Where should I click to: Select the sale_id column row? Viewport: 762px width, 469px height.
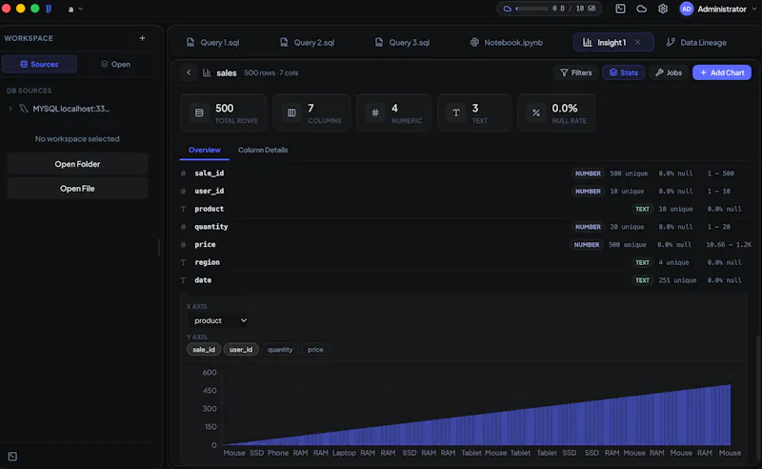(466, 173)
